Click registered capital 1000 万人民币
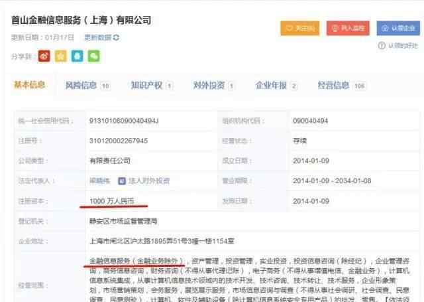The width and height of the screenshot is (424, 302). pyautogui.click(x=112, y=201)
